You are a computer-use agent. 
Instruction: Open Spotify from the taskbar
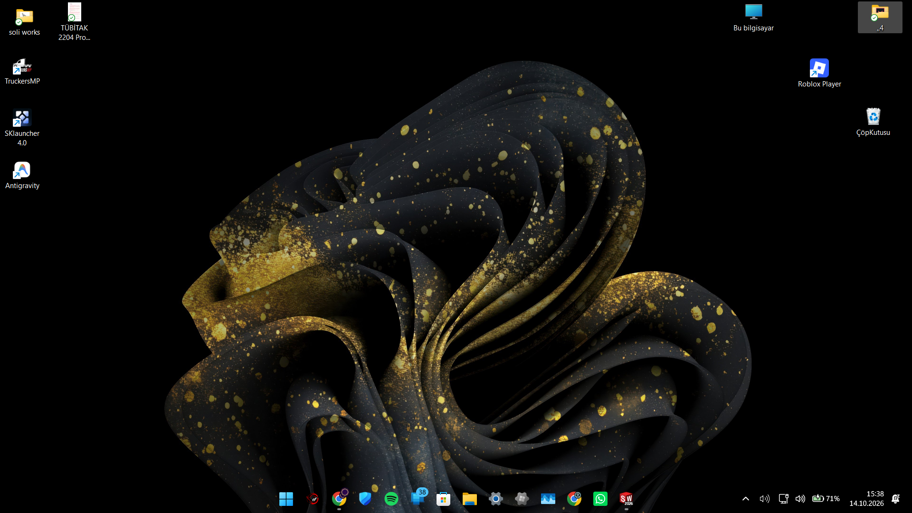(x=391, y=499)
